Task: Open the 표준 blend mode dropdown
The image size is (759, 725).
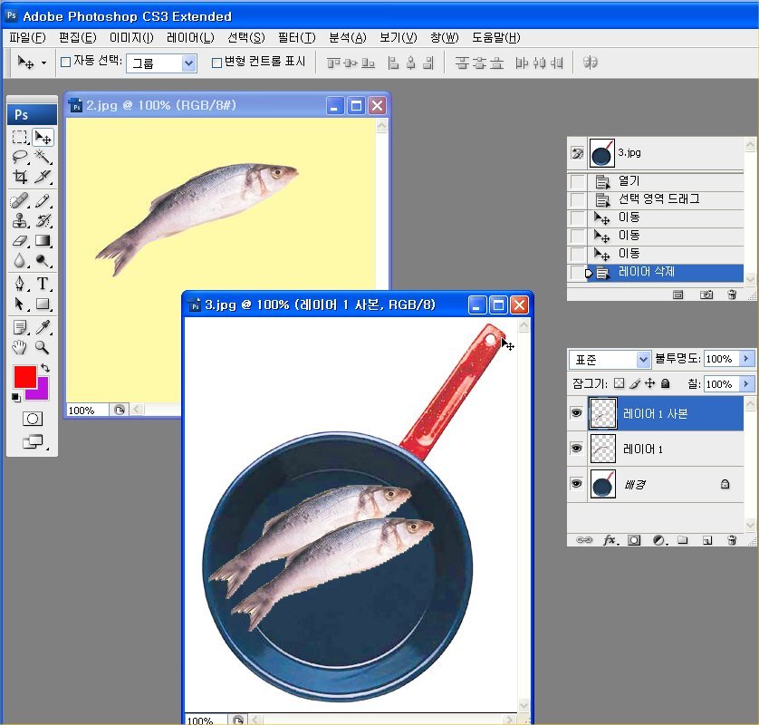Action: [x=643, y=360]
